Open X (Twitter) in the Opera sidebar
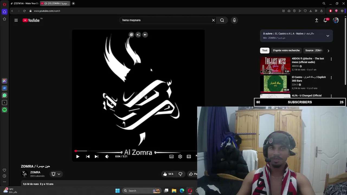347x195 pixels. tap(4, 103)
